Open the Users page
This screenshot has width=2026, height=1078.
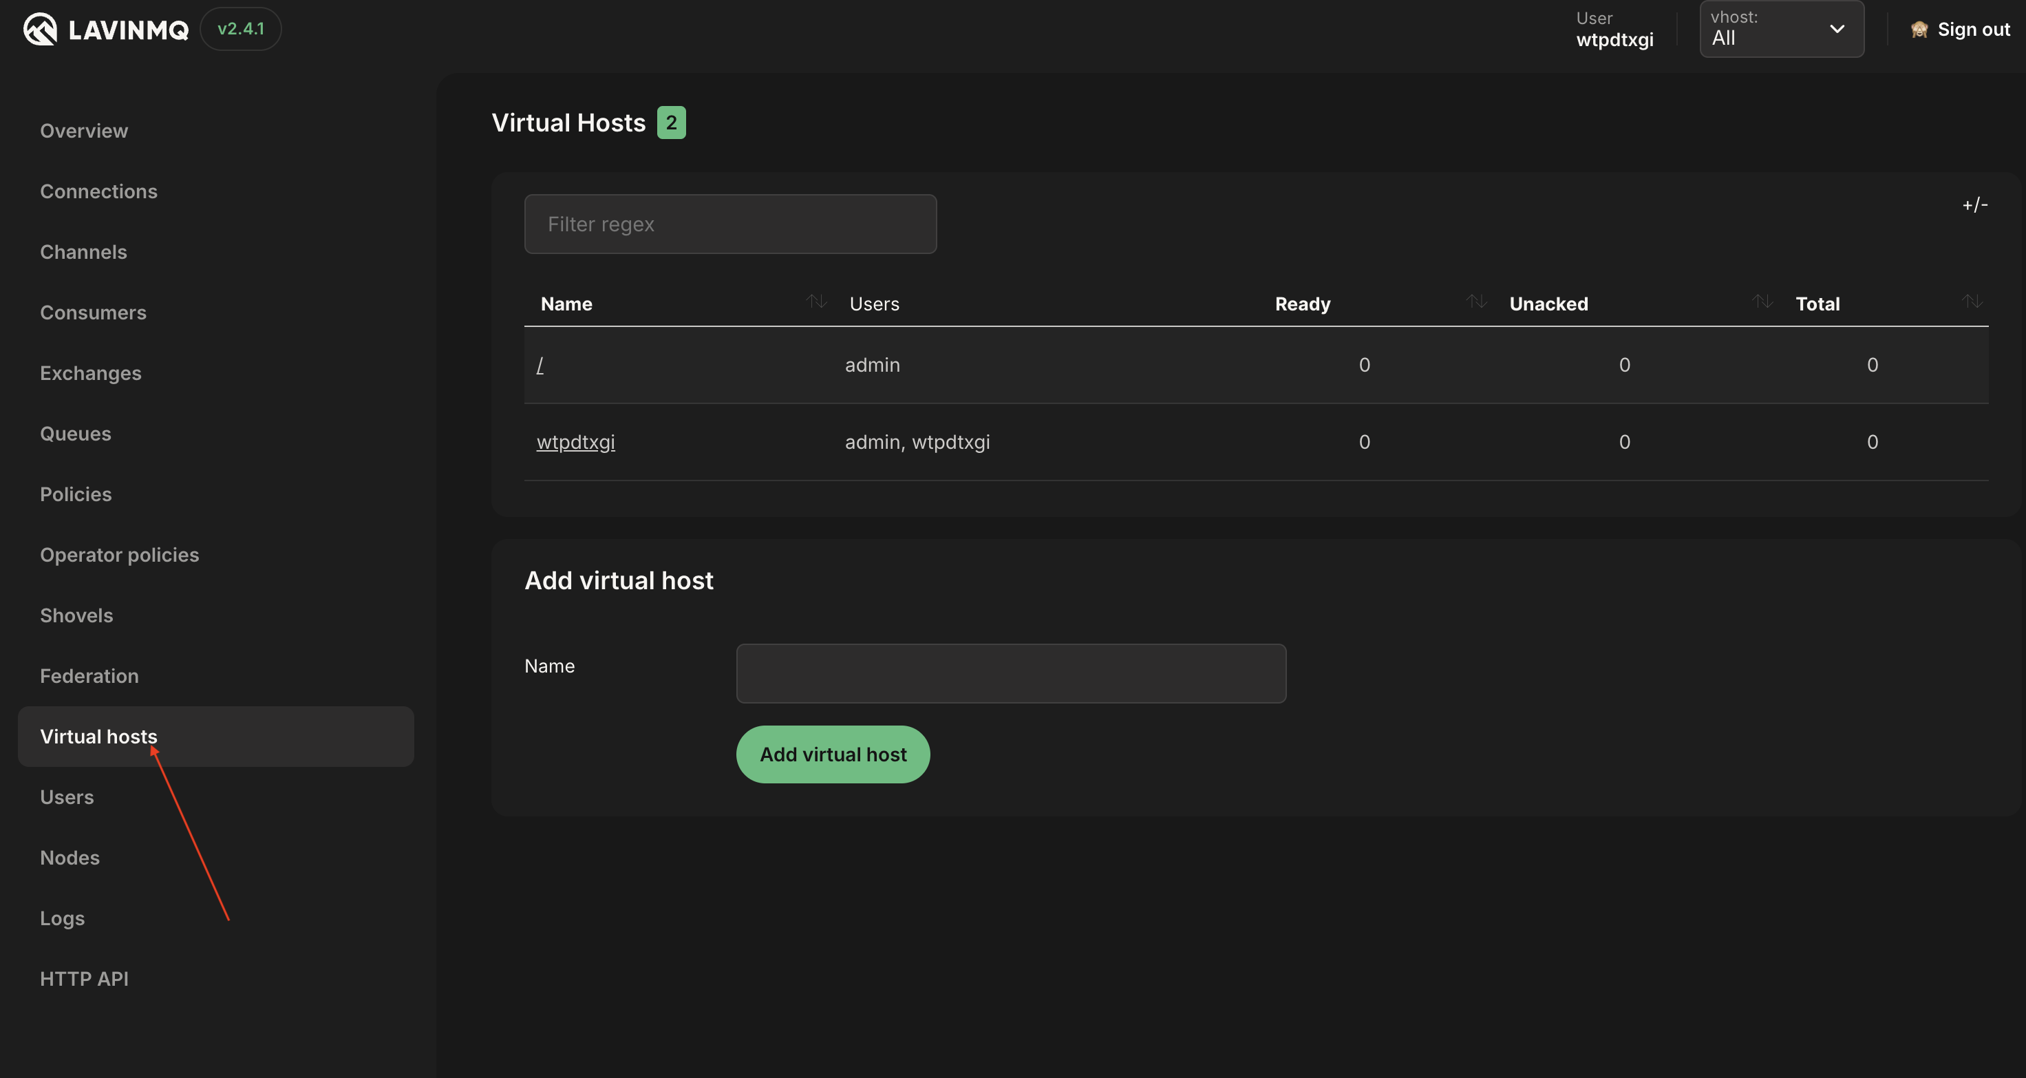[67, 797]
